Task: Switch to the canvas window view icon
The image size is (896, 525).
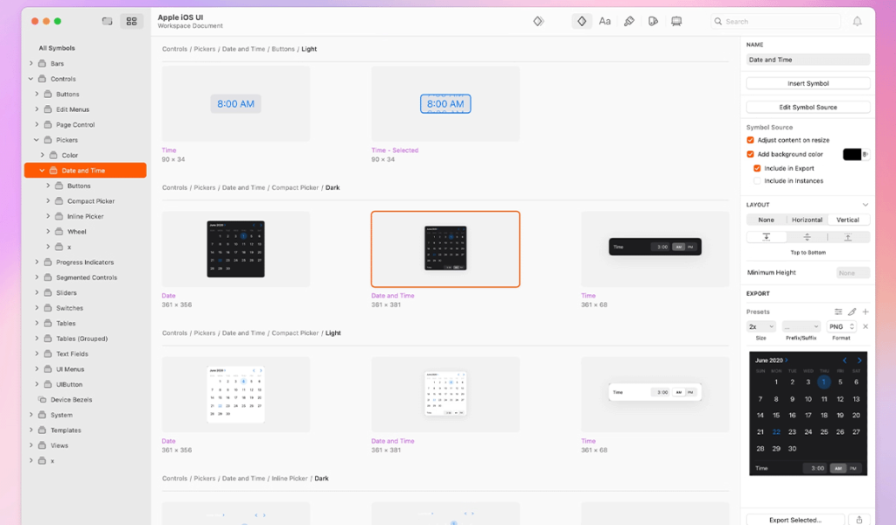Action: pos(107,21)
